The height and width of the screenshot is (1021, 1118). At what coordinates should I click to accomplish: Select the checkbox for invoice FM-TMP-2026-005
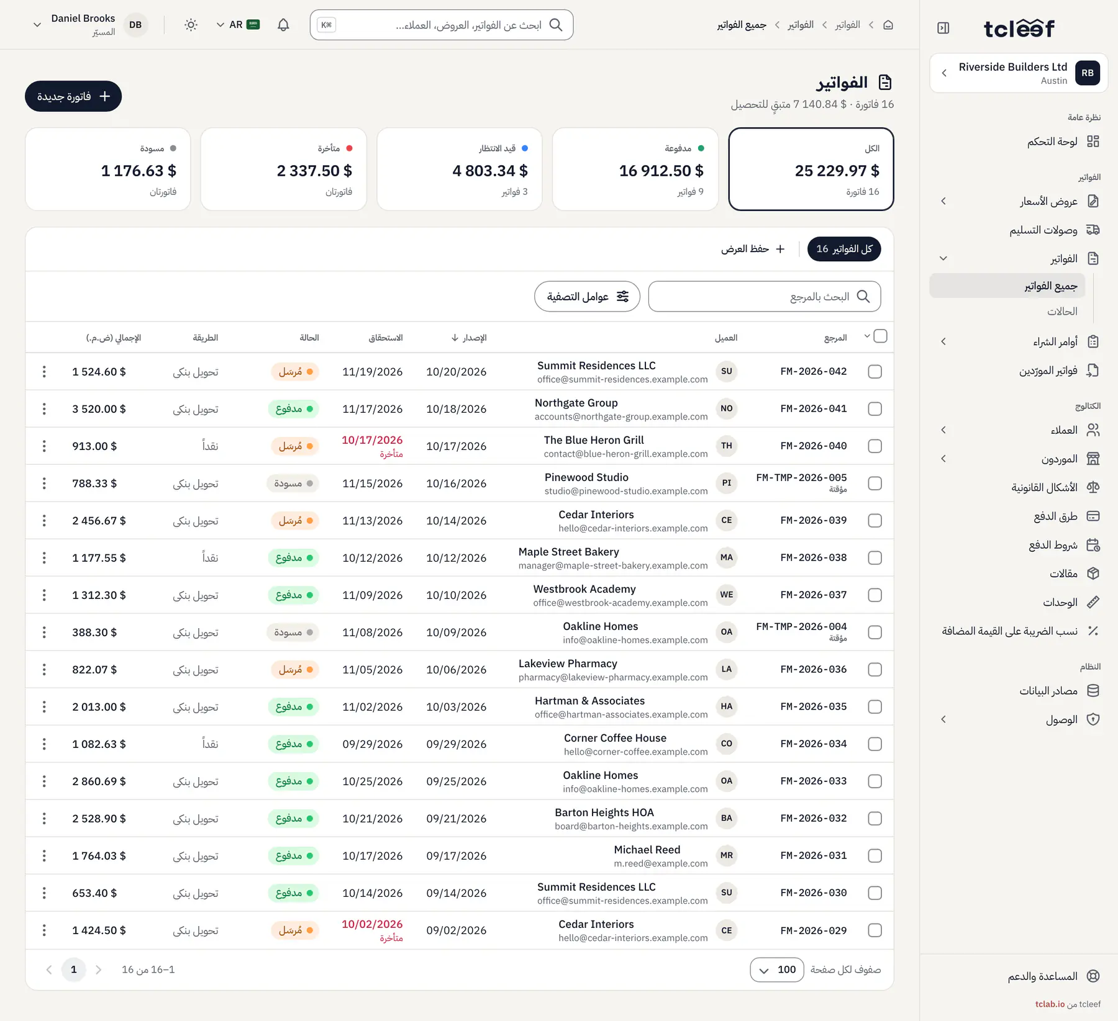click(x=875, y=483)
